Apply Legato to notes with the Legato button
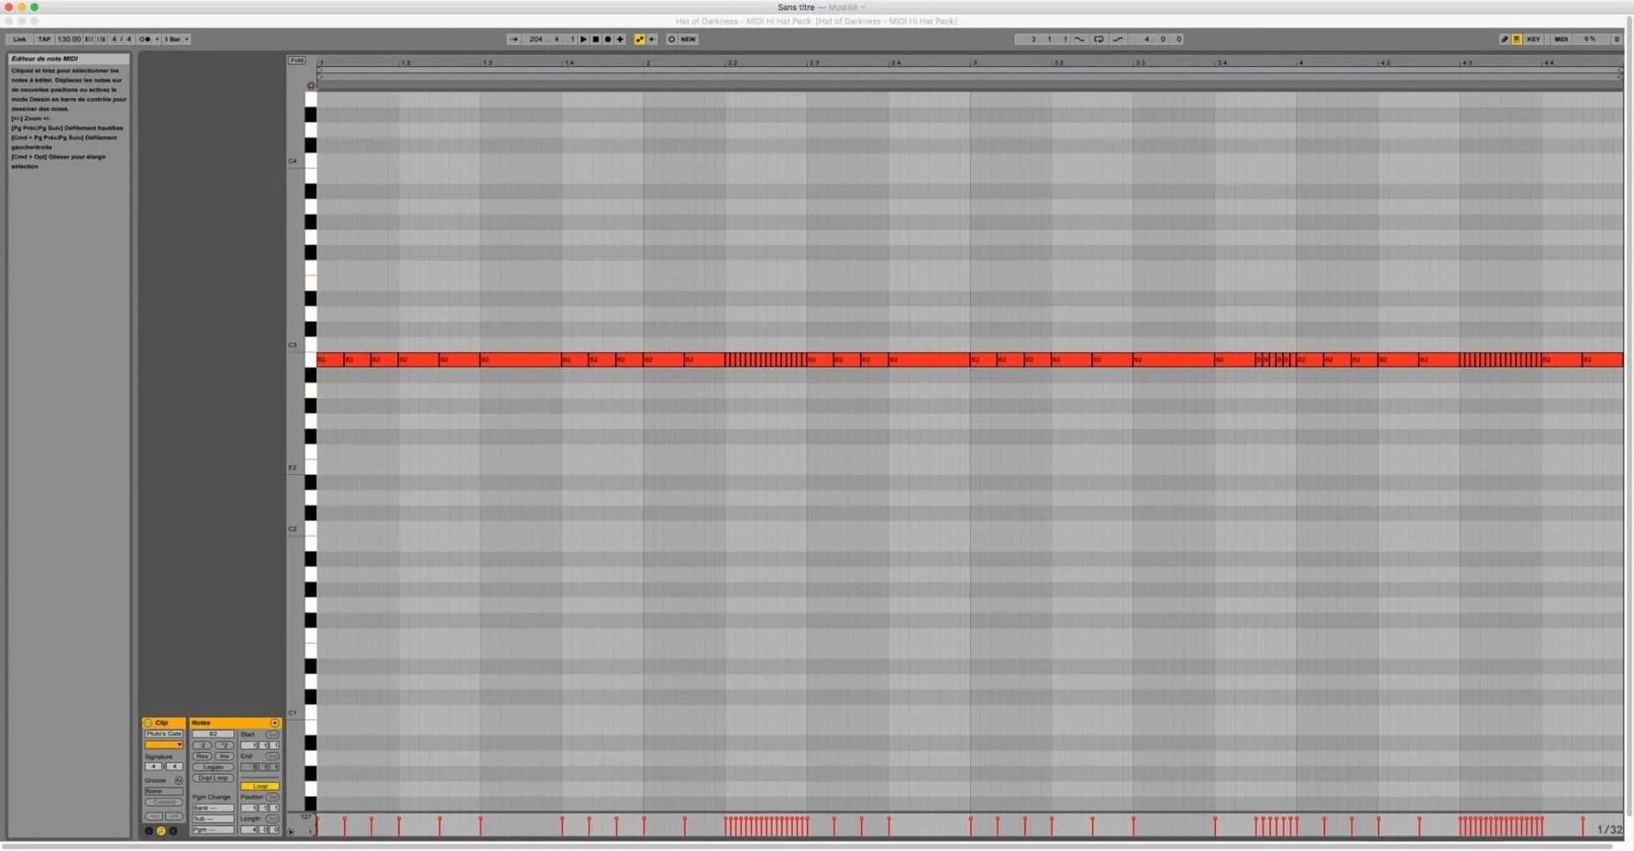This screenshot has width=1634, height=851. click(x=212, y=767)
